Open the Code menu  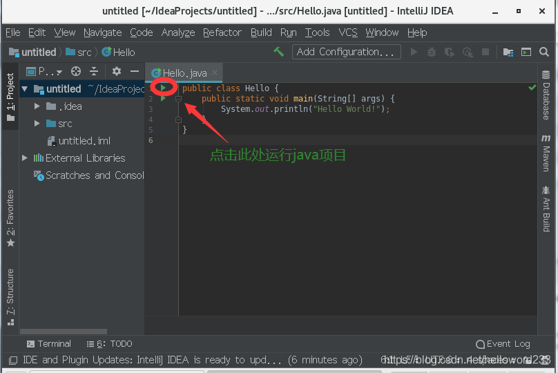click(142, 32)
